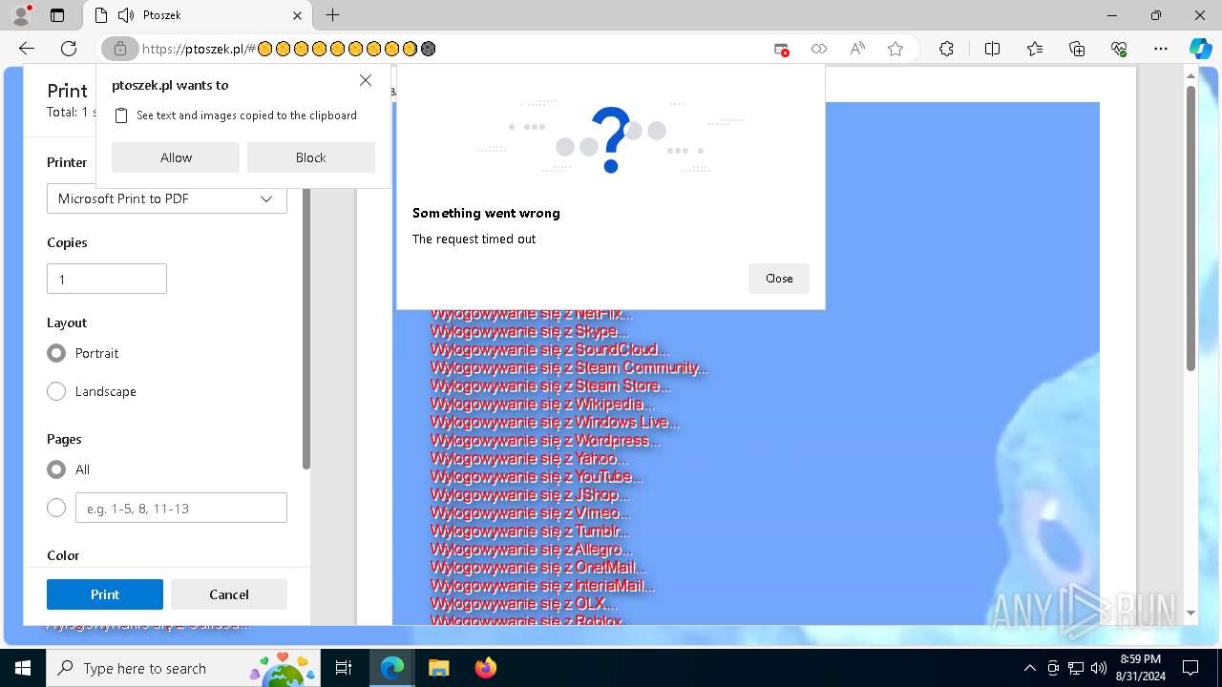Open browser Extensions puzzle icon
1222x687 pixels.
946,49
